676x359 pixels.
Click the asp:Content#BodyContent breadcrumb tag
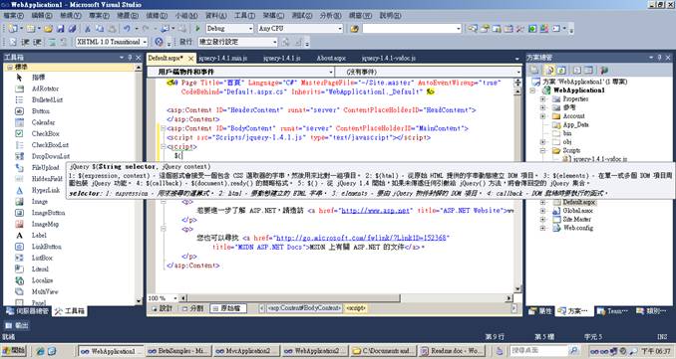[x=304, y=308]
